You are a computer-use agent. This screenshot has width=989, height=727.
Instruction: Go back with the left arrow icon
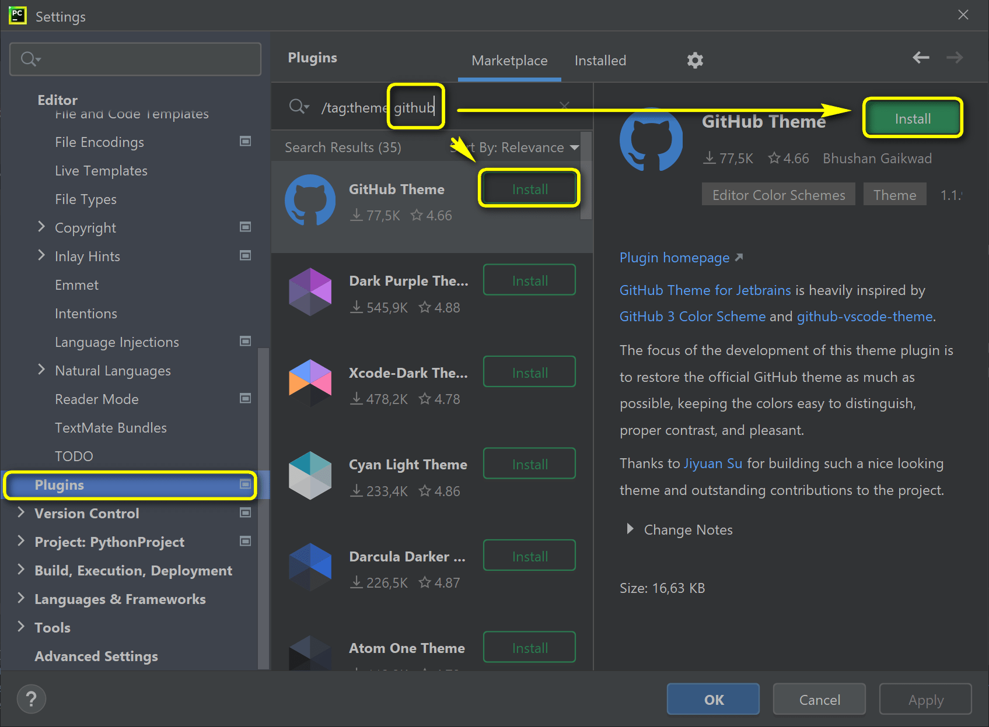[x=921, y=57]
